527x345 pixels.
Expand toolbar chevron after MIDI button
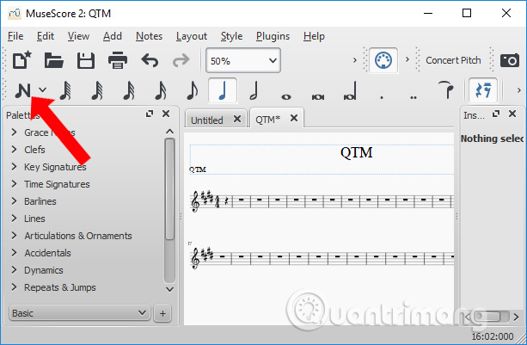408,59
